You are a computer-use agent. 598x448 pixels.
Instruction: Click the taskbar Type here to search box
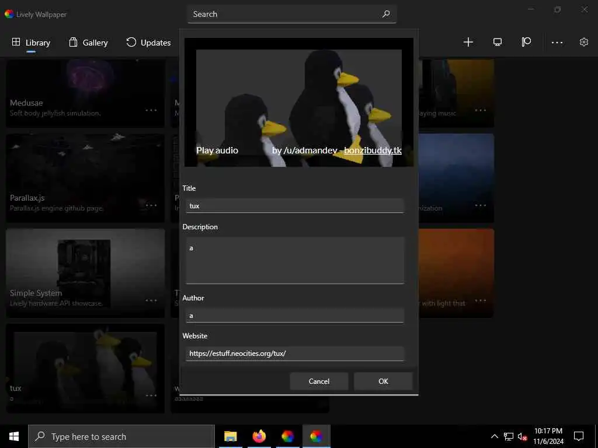121,436
